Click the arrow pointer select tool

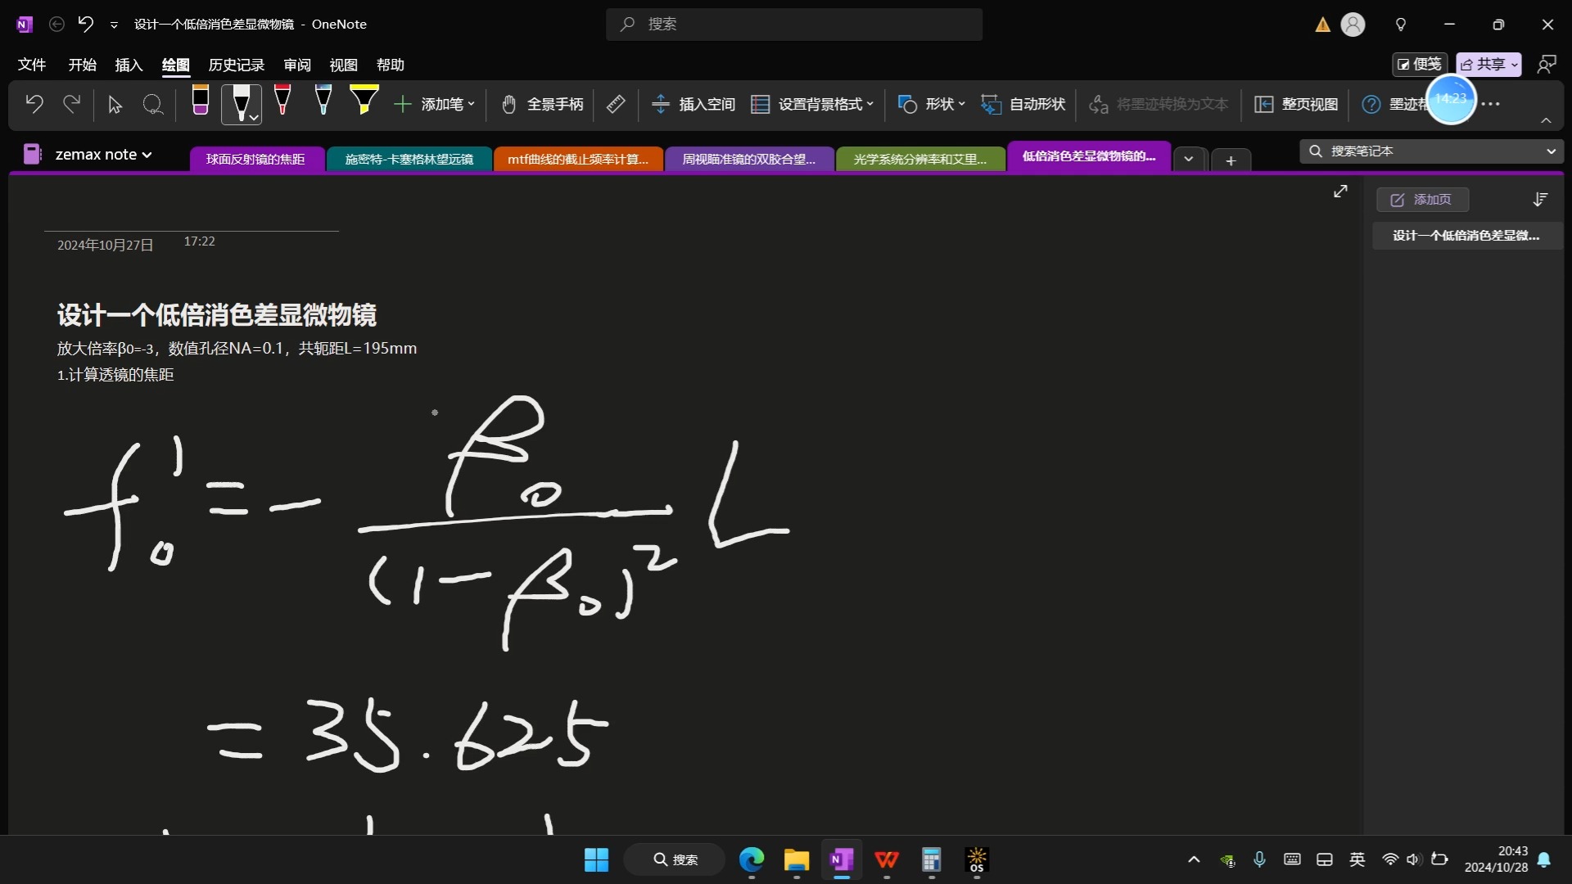coord(115,104)
